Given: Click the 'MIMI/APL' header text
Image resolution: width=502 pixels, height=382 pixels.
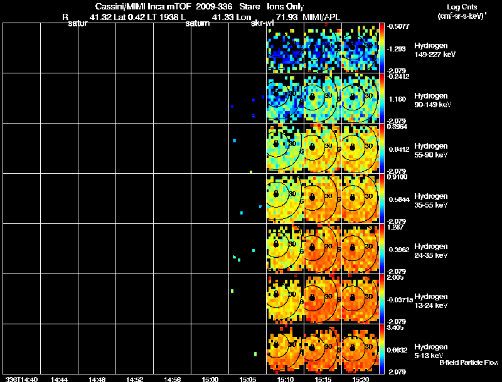Looking at the screenshot, I should tap(321, 17).
